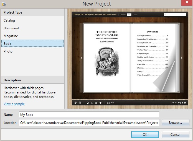Viewport: 193px width, 141px height.
Task: Click the 'CONTENTS' heading on the right page
Action: (153, 32)
